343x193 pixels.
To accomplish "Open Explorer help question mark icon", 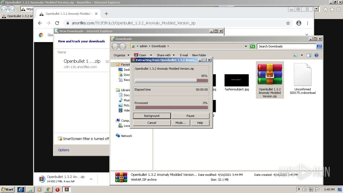I will click(x=316, y=55).
